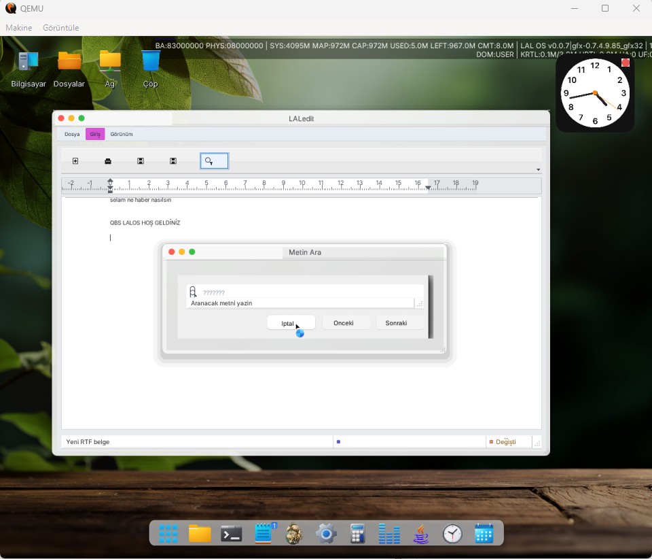Screen dimensions: 652x559
Task: Click the text "selam ne haber nasılsın"
Action: click(x=141, y=200)
